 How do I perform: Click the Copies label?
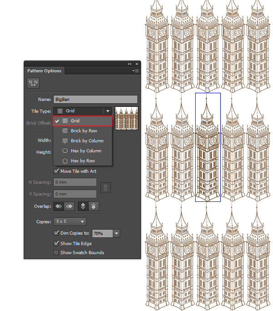click(x=44, y=222)
